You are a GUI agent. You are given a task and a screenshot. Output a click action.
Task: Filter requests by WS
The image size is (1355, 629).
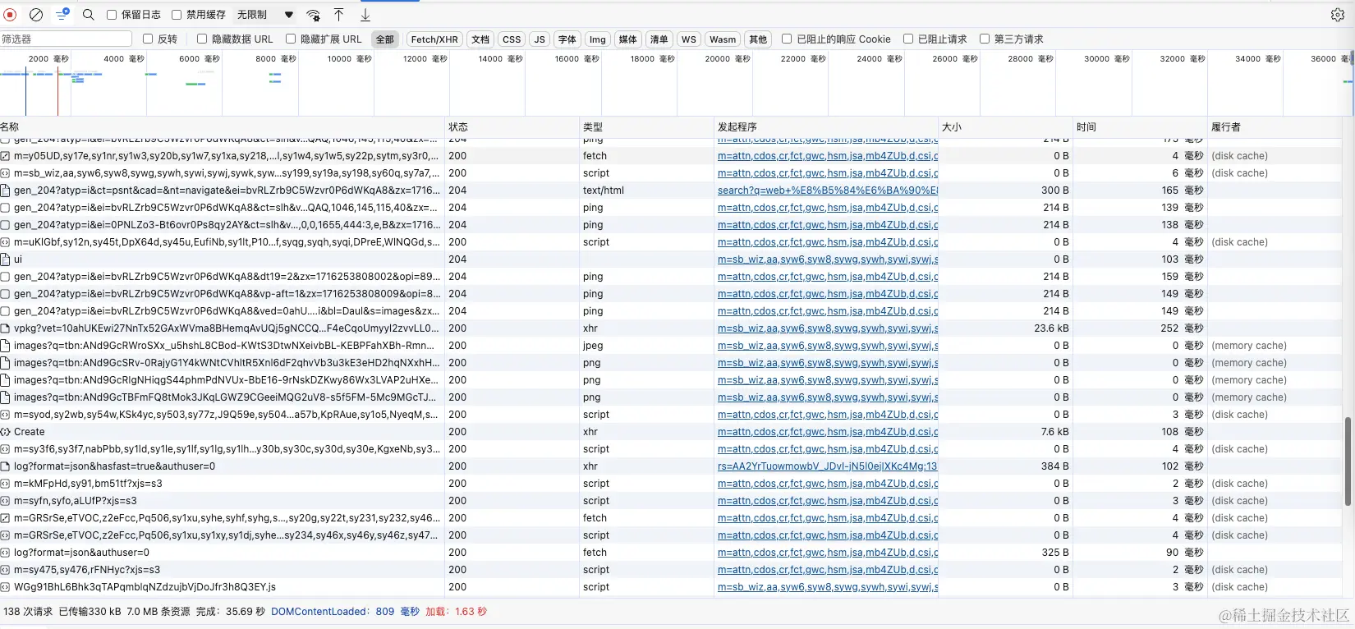[x=689, y=39]
